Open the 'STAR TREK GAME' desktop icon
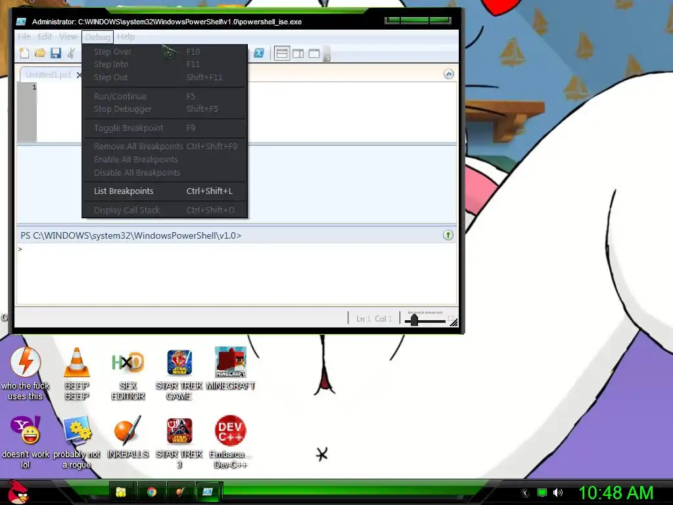This screenshot has height=505, width=673. click(179, 373)
